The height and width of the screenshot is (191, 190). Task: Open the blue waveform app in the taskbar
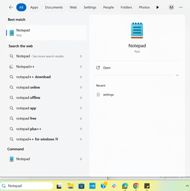(92, 186)
